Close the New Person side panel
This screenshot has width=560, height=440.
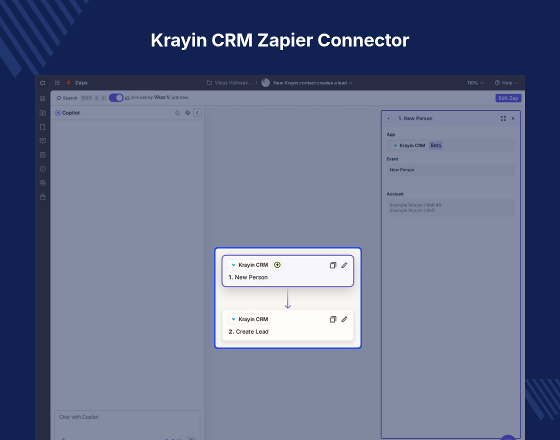(x=513, y=118)
